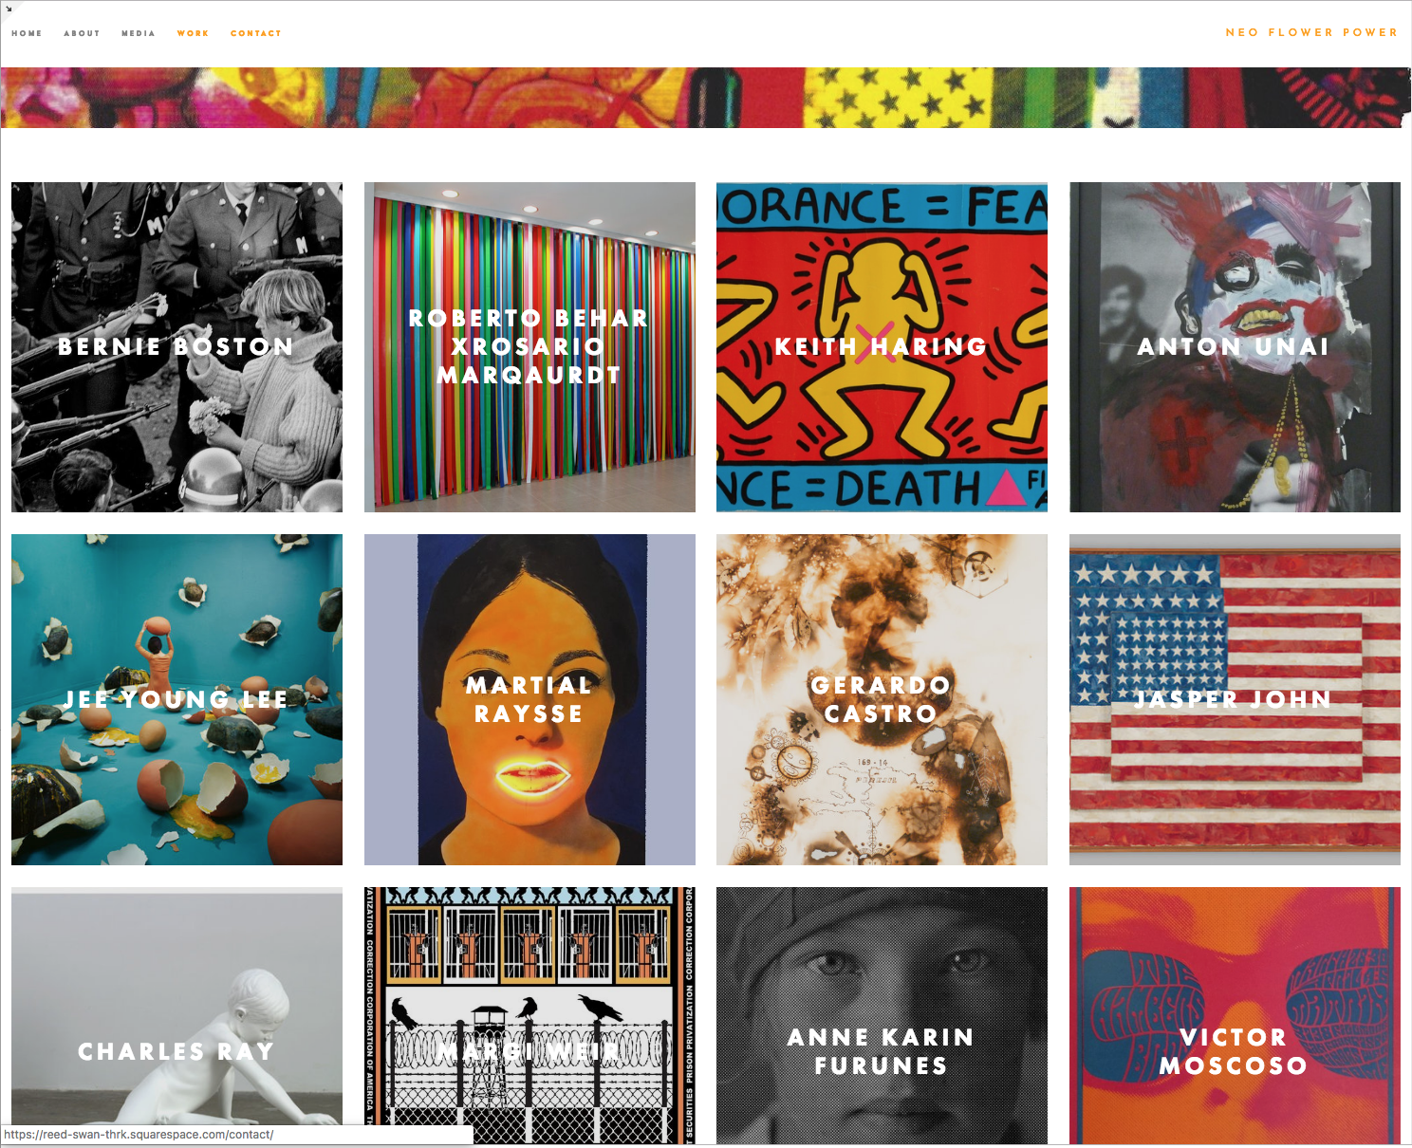The image size is (1412, 1148).
Task: Open the Margi Weir prison artwork tile
Action: (529, 1015)
